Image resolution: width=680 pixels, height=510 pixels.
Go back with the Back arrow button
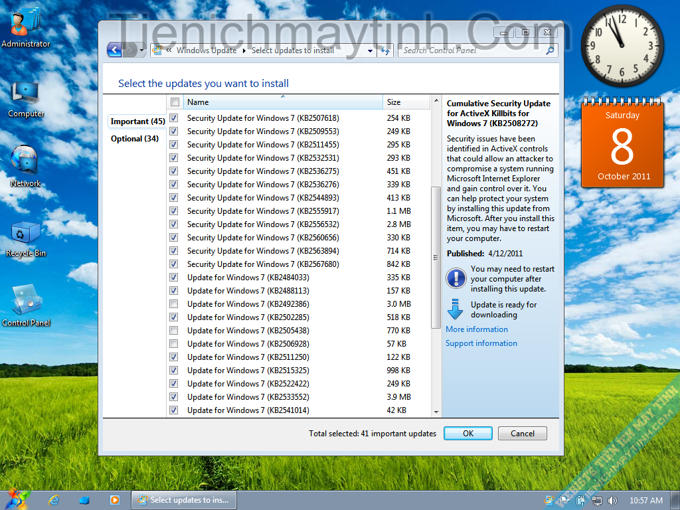[114, 50]
